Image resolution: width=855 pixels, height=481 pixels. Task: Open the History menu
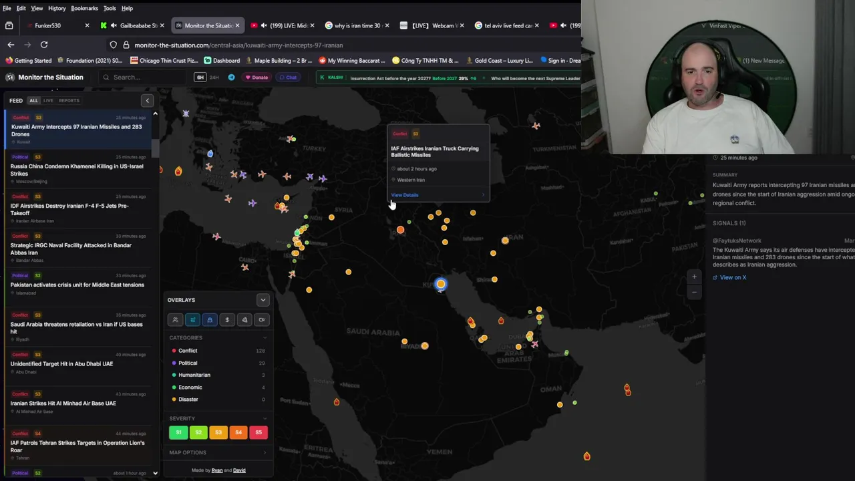(57, 8)
